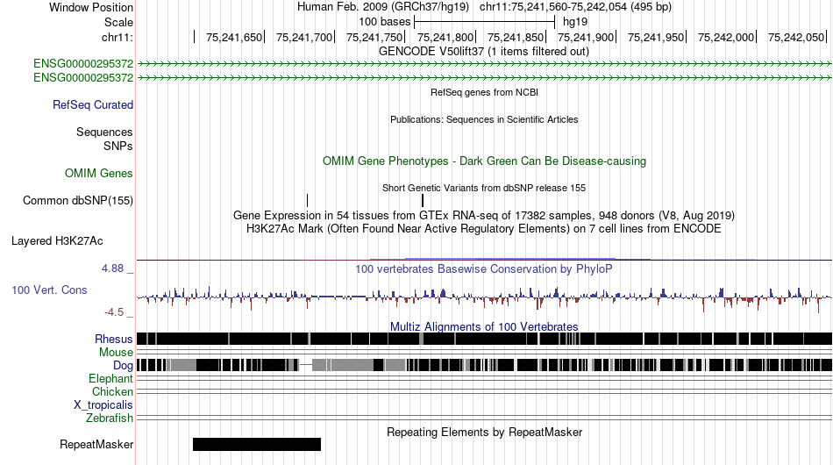Click GENCODE V50lift37 track title
833x465 pixels.
pyautogui.click(x=483, y=52)
